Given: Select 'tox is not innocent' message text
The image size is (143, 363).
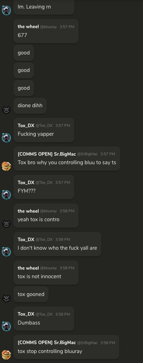Looking at the screenshot, I should pyautogui.click(x=40, y=276).
